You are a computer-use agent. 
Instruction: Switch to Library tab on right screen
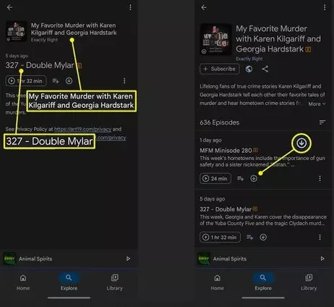pos(309,282)
